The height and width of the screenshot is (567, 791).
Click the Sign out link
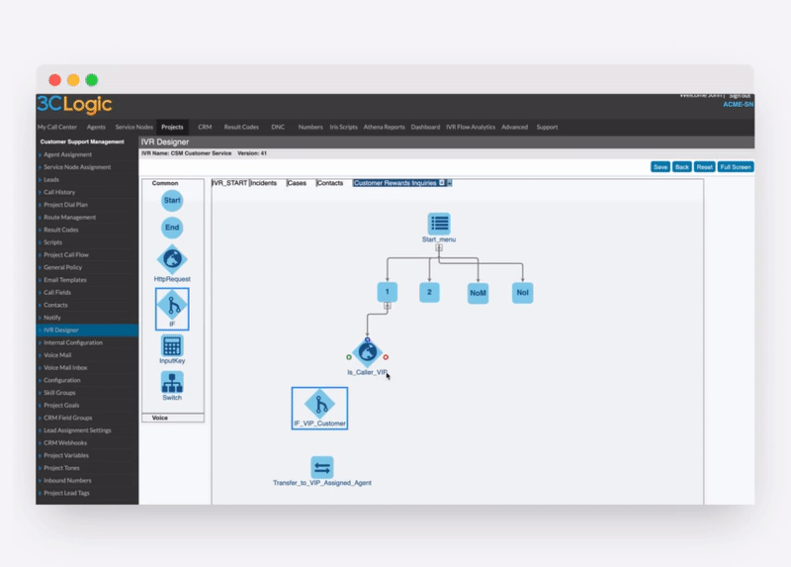coord(740,95)
